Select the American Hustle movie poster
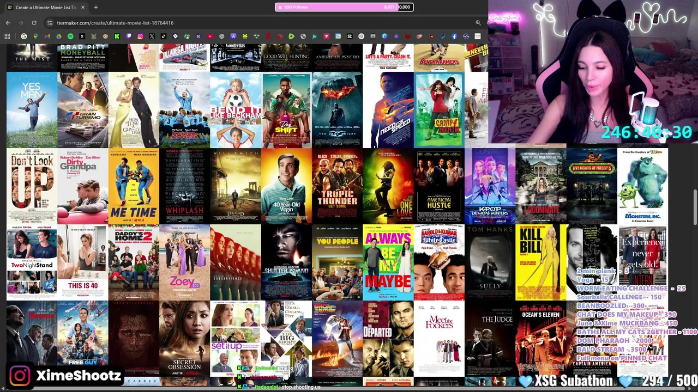 point(439,186)
